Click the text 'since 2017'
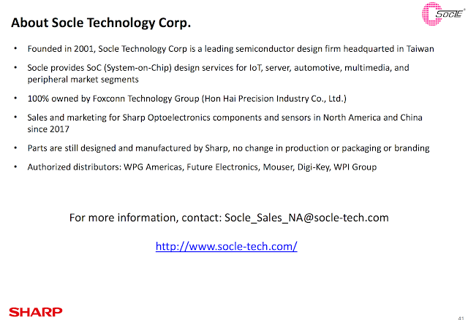 pyautogui.click(x=48, y=129)
